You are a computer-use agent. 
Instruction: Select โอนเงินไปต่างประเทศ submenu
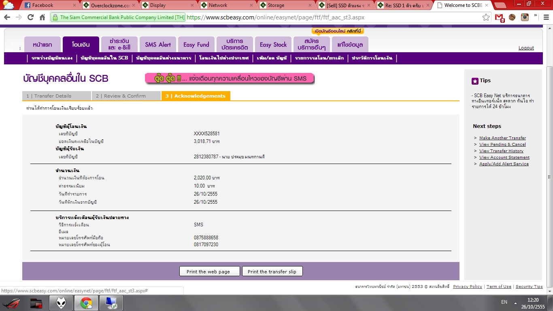pyautogui.click(x=224, y=58)
